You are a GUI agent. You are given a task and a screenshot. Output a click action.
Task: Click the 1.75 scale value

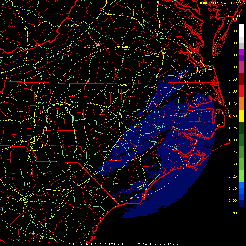[233, 104]
